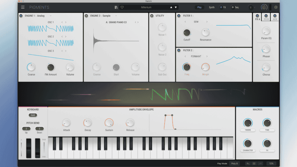Toggle Engine 1 Analog power button

(x=21, y=16)
